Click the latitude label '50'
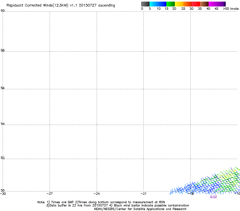The height and width of the screenshot is (211, 240). pos(3,190)
